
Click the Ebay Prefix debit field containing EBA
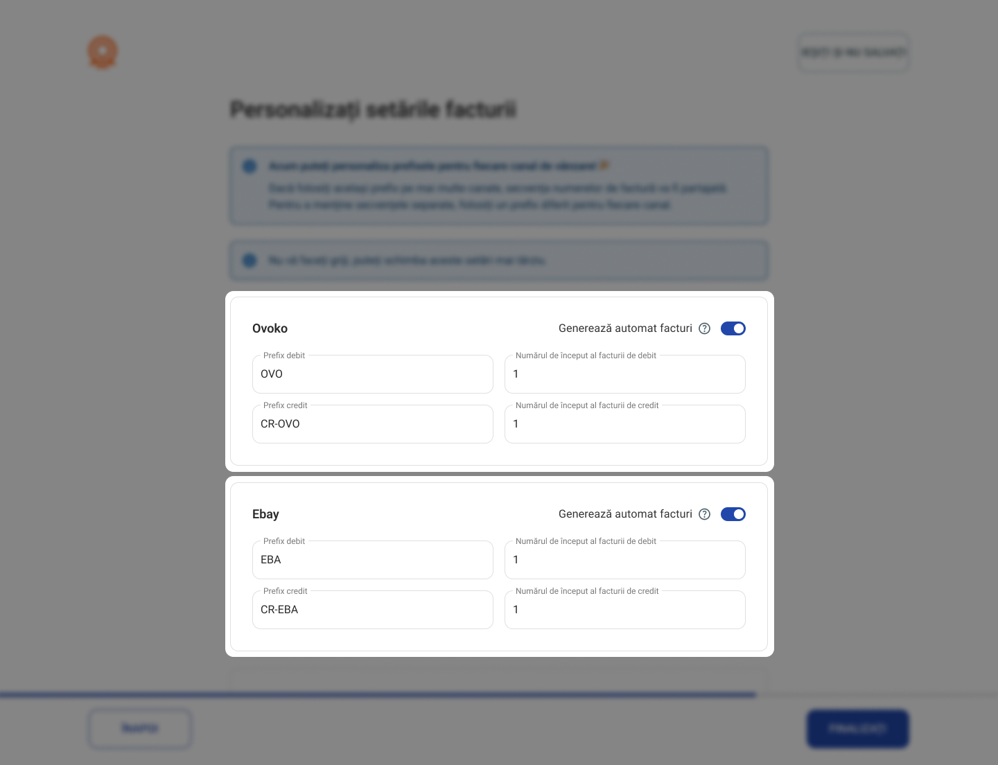[373, 560]
